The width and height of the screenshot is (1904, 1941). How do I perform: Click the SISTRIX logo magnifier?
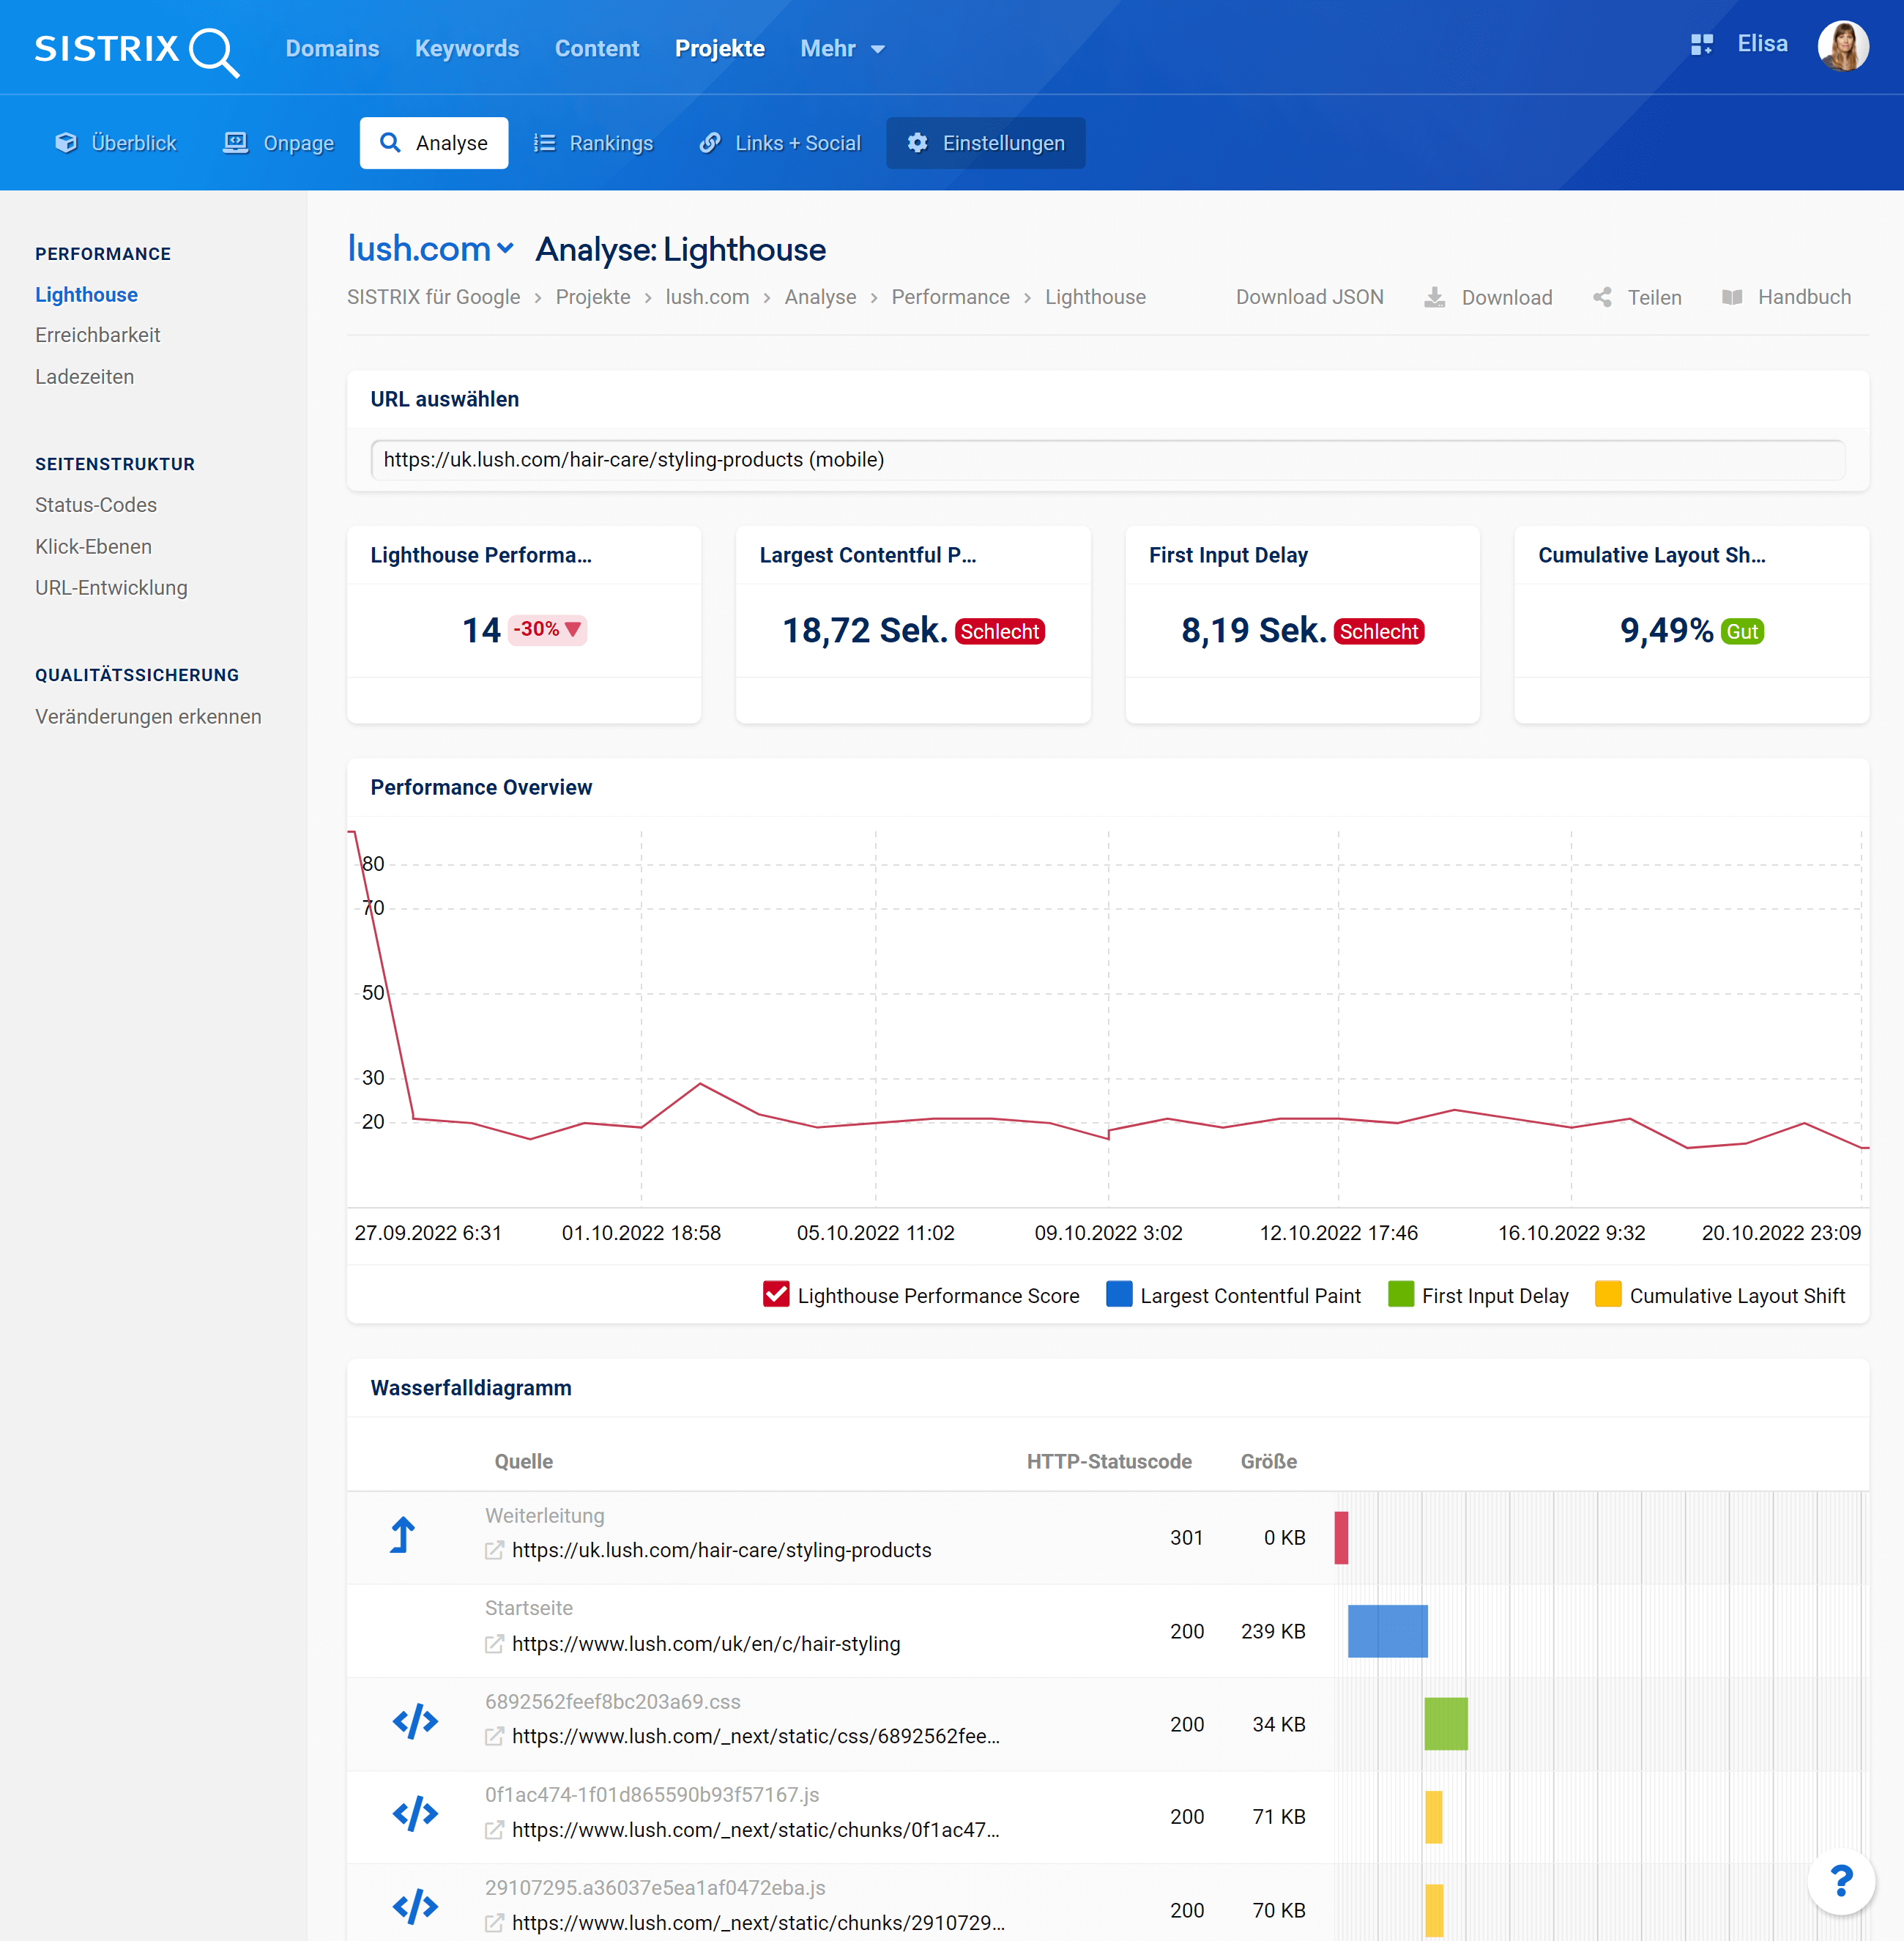(214, 52)
